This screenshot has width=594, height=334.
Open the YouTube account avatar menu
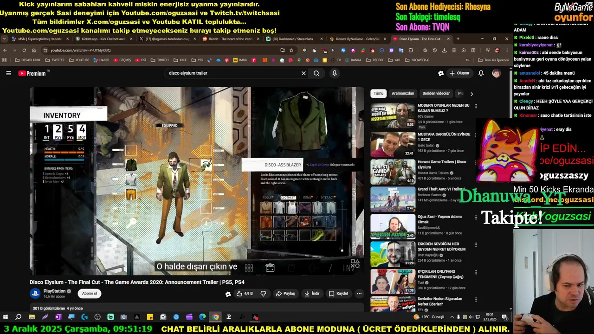pyautogui.click(x=496, y=73)
